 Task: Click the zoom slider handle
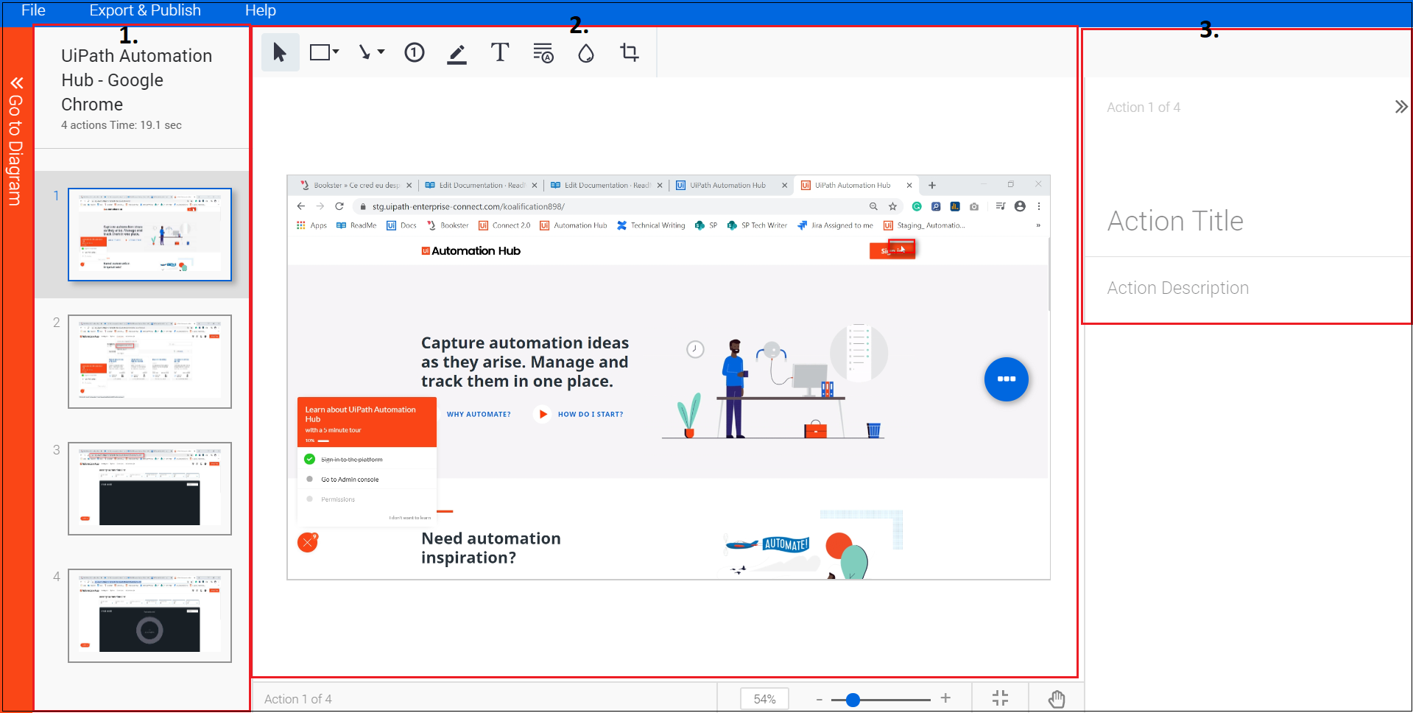pos(853,700)
